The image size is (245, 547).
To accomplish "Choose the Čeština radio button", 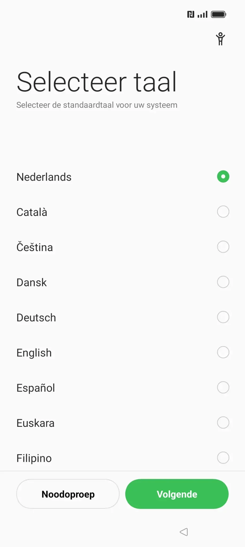I will coord(223,247).
